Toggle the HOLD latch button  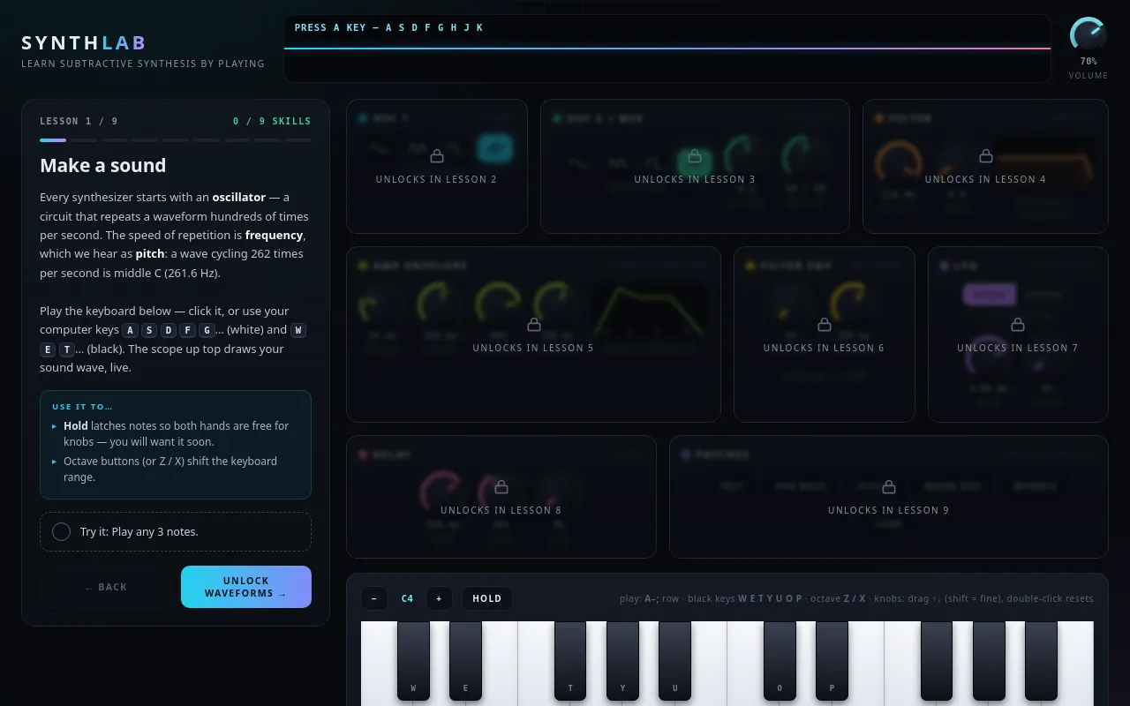486,598
